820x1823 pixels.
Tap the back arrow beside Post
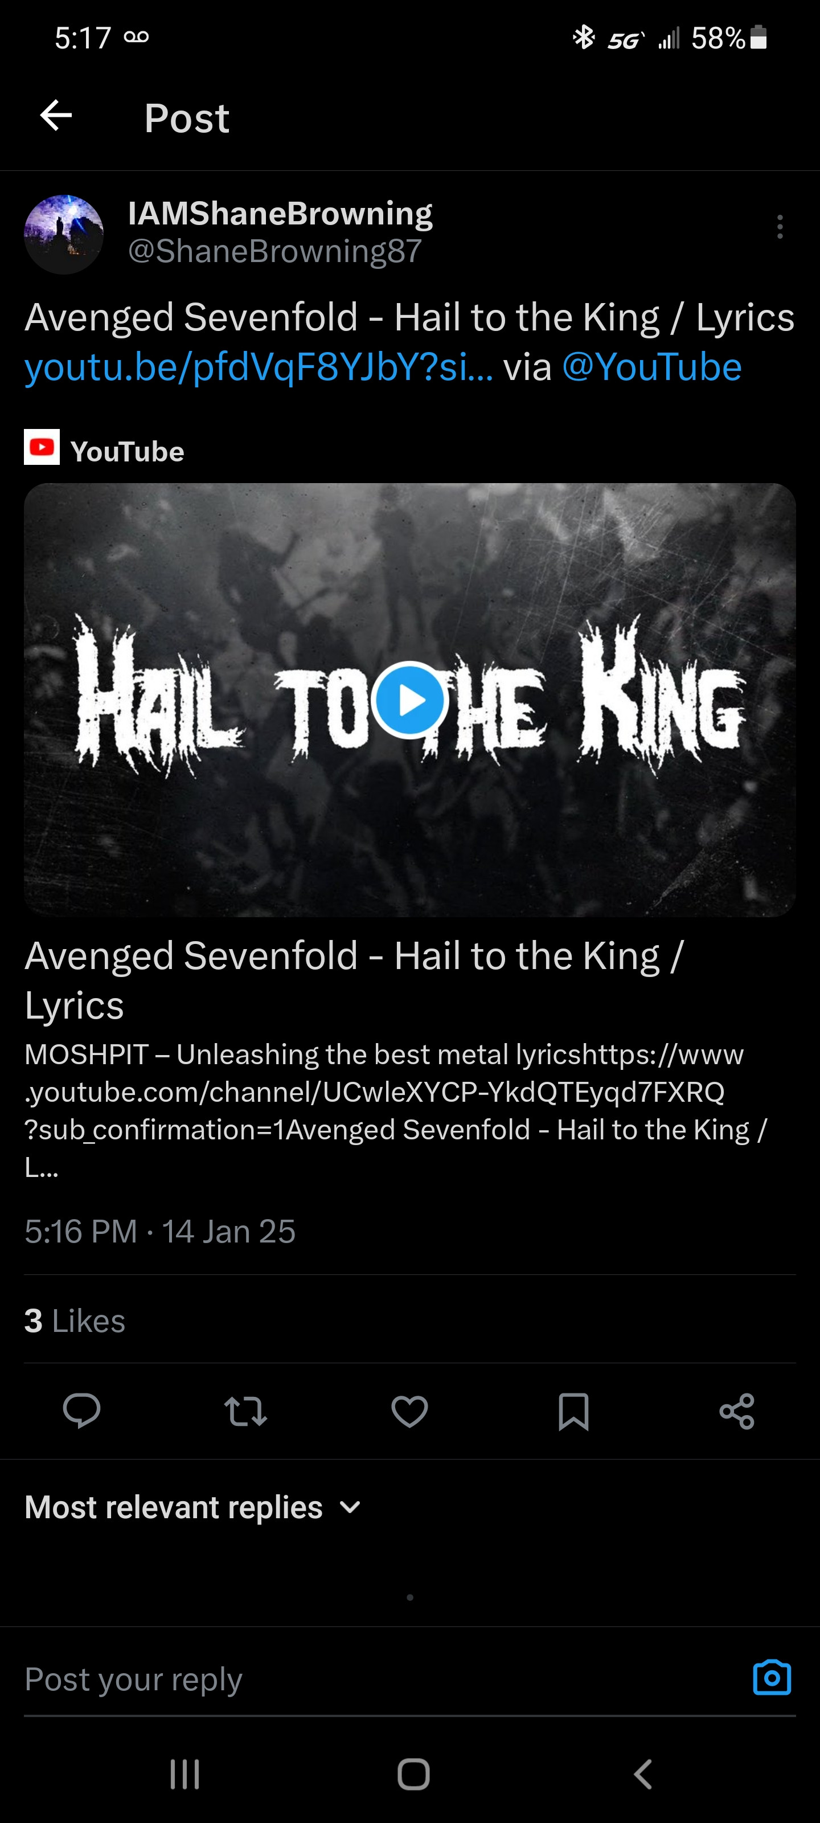point(56,116)
